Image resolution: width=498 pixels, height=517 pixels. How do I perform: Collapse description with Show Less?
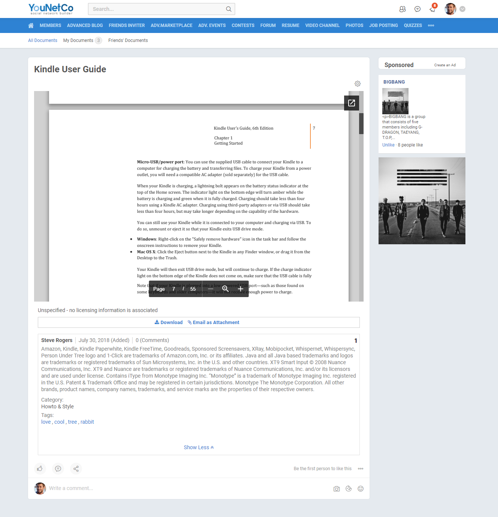[x=199, y=447]
